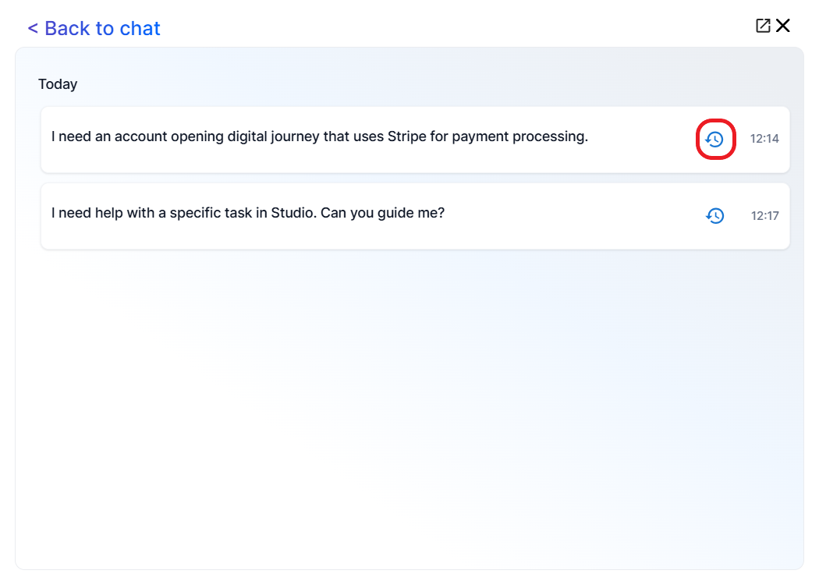Click the Today date header

pos(58,84)
